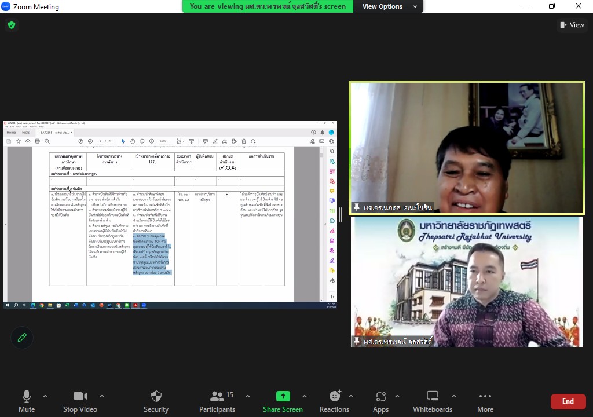Open the More options menu

pos(485,401)
